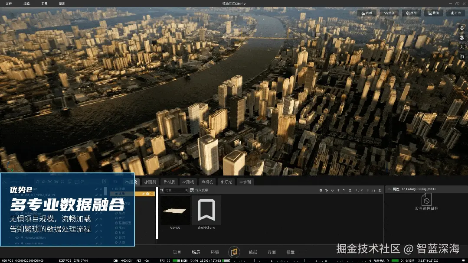Switch to the 水利 tab
This screenshot has height=263, width=468.
tap(245, 182)
